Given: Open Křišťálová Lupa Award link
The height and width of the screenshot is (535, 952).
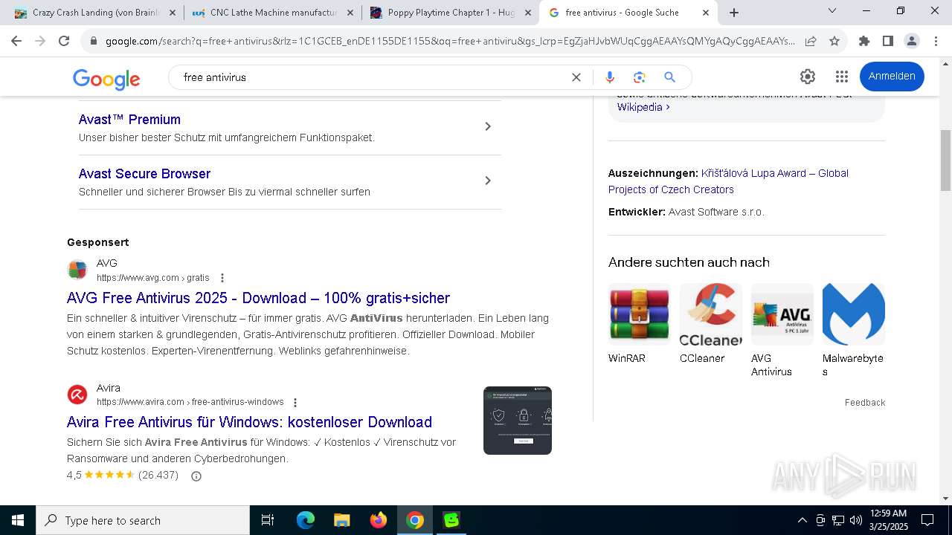Looking at the screenshot, I should tap(728, 181).
